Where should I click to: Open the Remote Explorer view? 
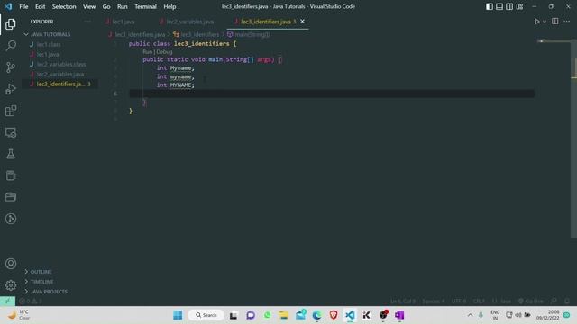(x=11, y=132)
